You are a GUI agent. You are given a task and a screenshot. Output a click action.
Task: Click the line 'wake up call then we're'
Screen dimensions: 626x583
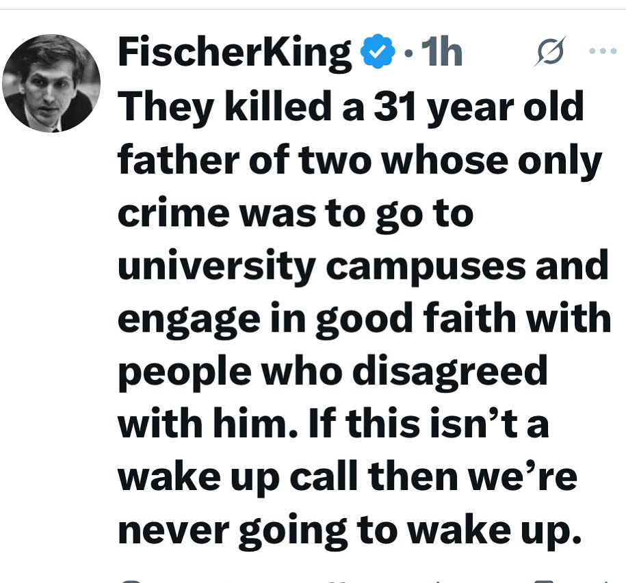pyautogui.click(x=348, y=476)
